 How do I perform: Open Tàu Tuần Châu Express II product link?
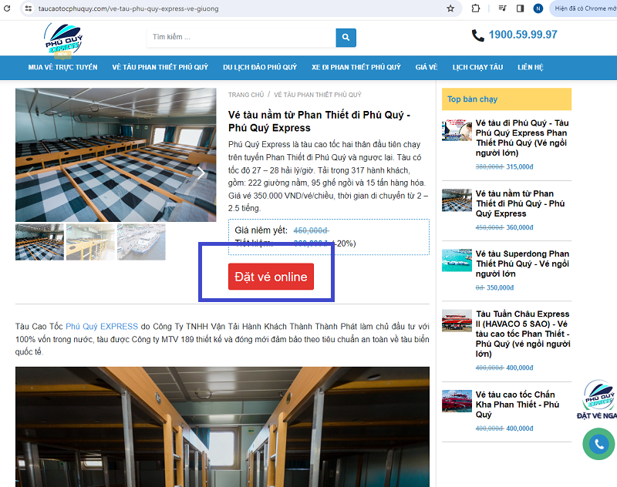[x=523, y=334]
